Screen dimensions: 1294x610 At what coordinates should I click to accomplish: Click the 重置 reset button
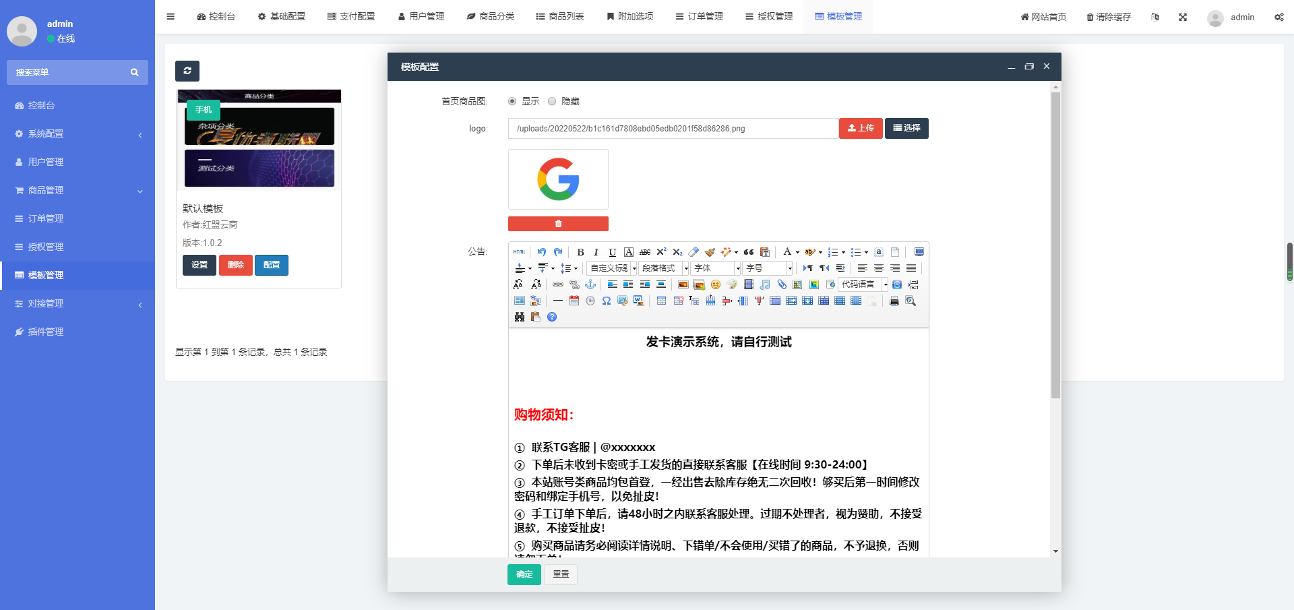561,574
